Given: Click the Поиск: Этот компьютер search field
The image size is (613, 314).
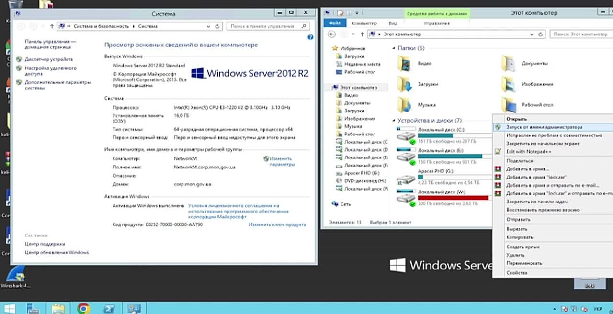Looking at the screenshot, I should [x=581, y=34].
